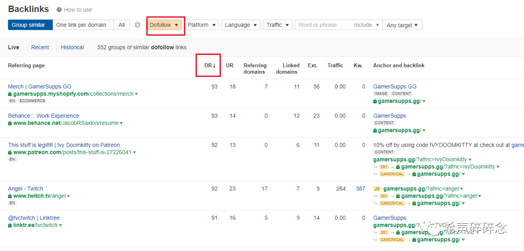The image size is (524, 251).
Task: Expand arrow next to linktr.ee/tvctwitch URL
Action: pos(61,225)
